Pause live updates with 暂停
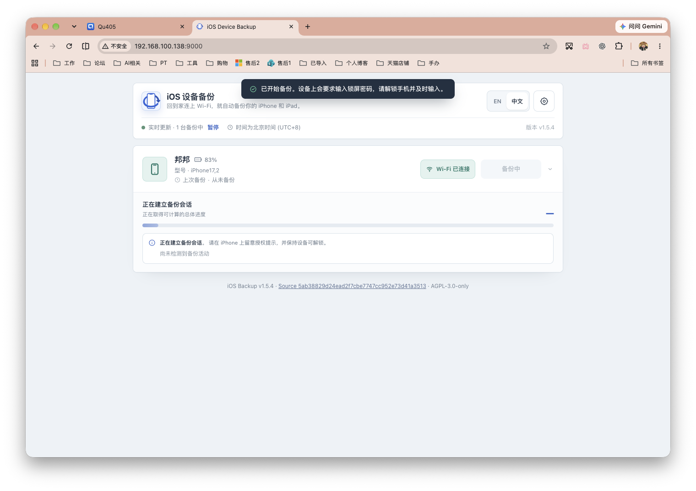696x491 pixels. click(x=213, y=128)
